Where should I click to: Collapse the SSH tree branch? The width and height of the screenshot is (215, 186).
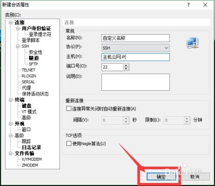[x=18, y=46]
